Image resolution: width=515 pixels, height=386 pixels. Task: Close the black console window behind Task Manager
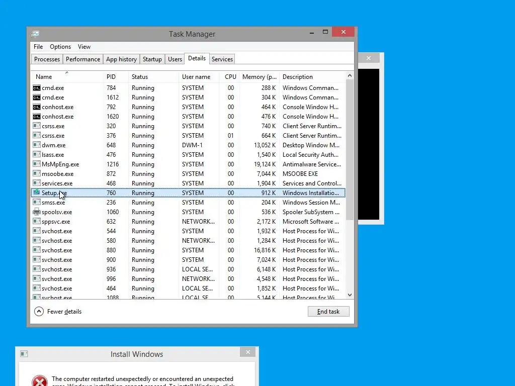coord(369,58)
